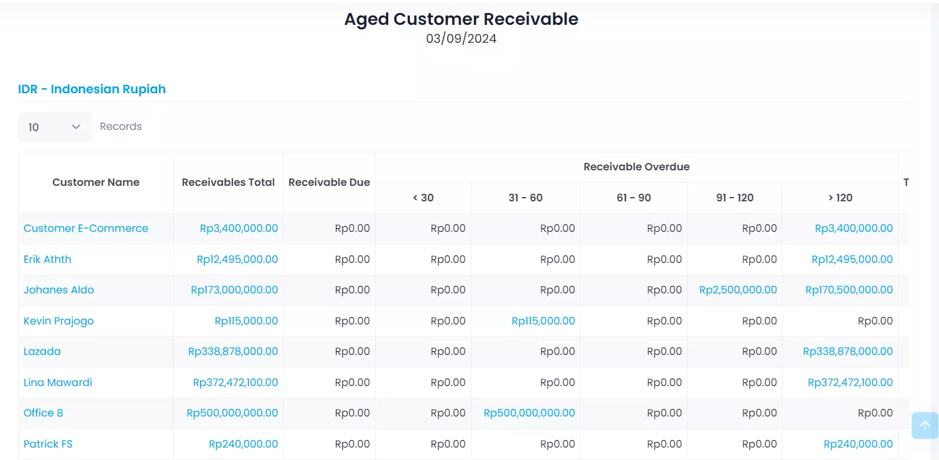Click the scroll-to-top arrow button
This screenshot has width=939, height=460.
tap(924, 426)
